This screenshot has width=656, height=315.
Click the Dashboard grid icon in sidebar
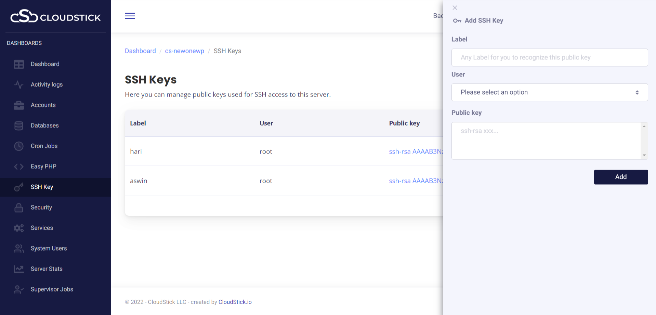click(19, 64)
